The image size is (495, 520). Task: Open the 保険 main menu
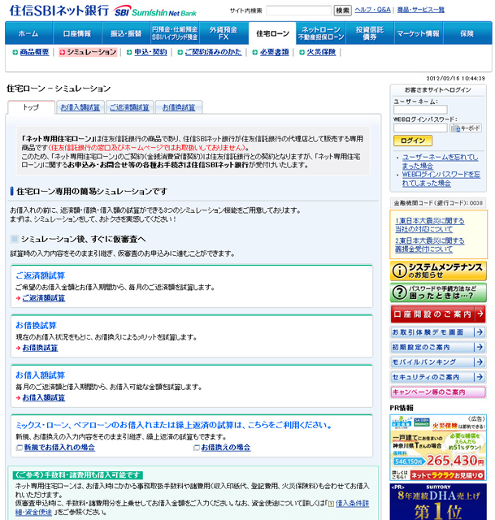point(467,33)
